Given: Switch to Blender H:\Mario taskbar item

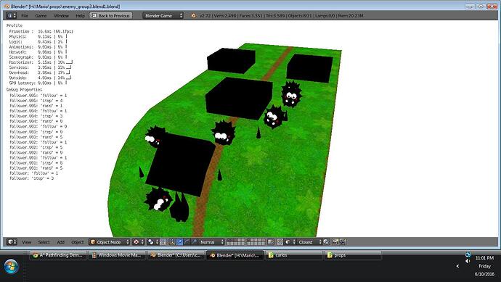Looking at the screenshot, I should [x=235, y=255].
